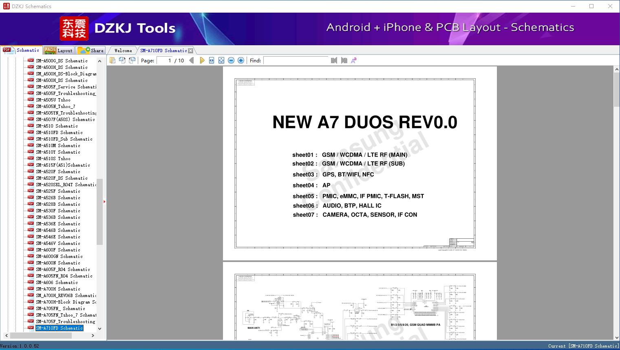Toggle match case search icon
The width and height of the screenshot is (620, 350).
click(x=354, y=60)
